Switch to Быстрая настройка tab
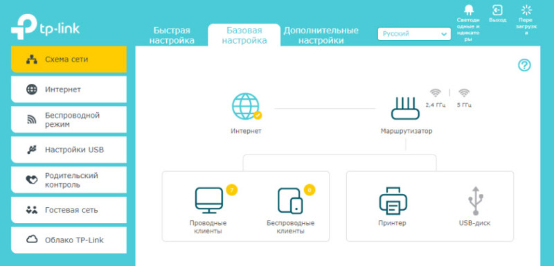Image resolution: width=554 pixels, height=266 pixels. (x=172, y=35)
